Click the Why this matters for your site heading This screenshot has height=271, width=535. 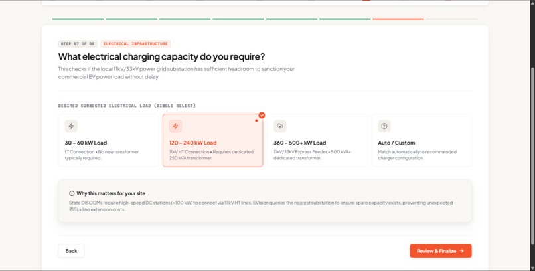[x=111, y=193]
